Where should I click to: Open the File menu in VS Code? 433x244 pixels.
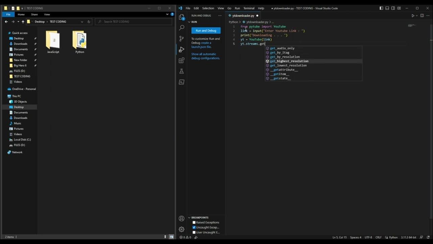point(188,8)
